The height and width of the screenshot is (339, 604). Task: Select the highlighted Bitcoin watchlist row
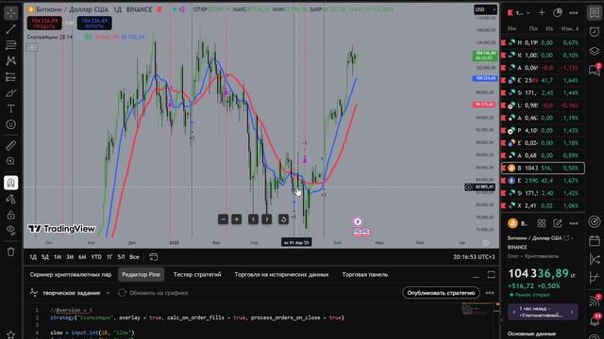[x=543, y=168]
